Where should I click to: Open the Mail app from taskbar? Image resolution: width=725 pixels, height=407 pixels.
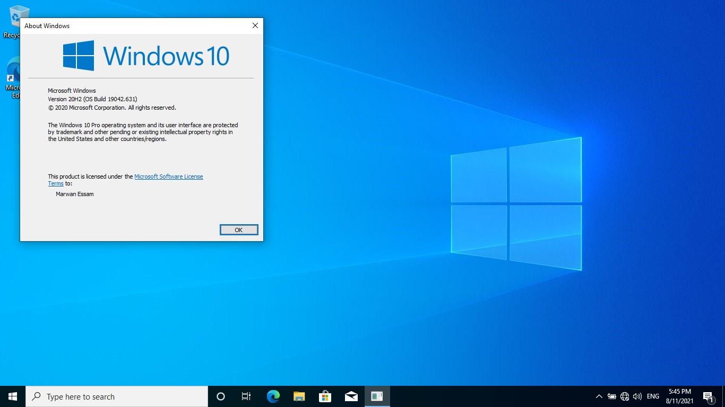(x=351, y=396)
